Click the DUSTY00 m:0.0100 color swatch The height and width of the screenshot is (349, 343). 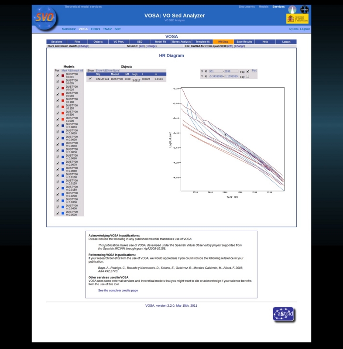pos(63,176)
